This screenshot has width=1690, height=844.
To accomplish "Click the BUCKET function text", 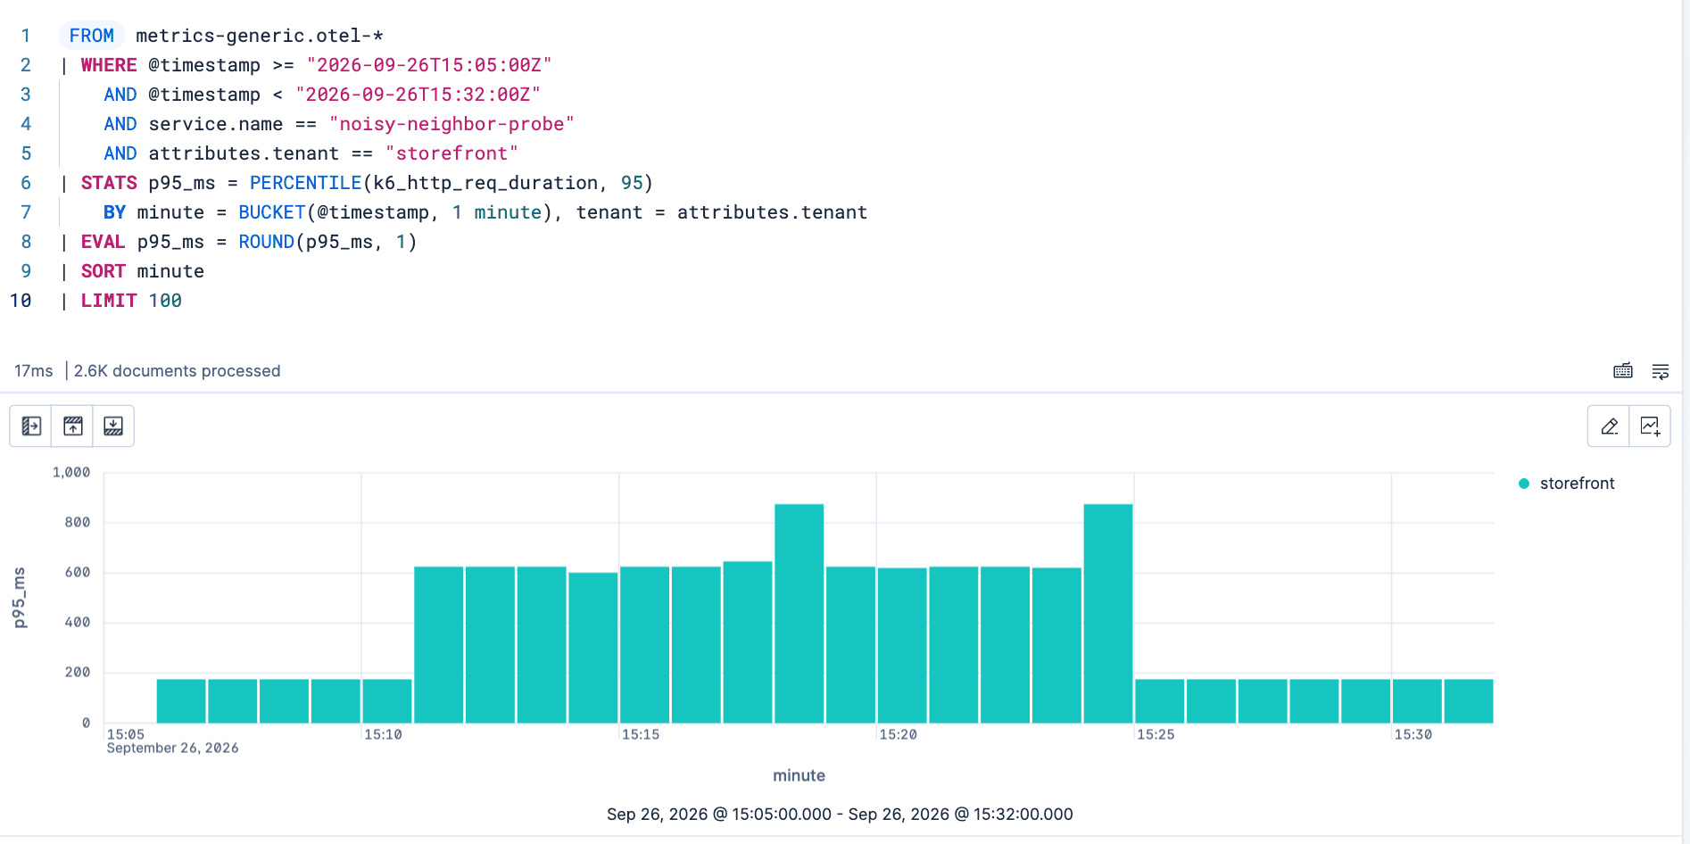I will coord(272,212).
